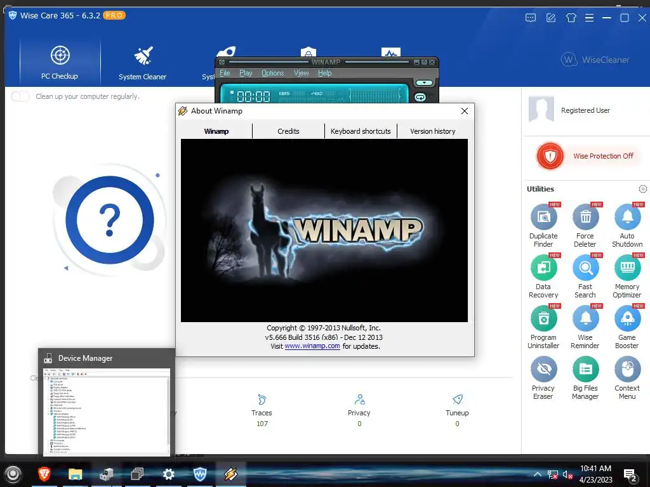The height and width of the screenshot is (487, 650).
Task: Click the Tuneup rocket icon
Action: click(x=457, y=399)
